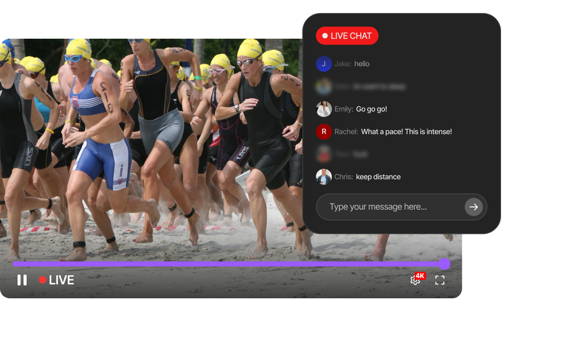Send the chat message with arrow button
This screenshot has height=337, width=565.
tap(474, 207)
